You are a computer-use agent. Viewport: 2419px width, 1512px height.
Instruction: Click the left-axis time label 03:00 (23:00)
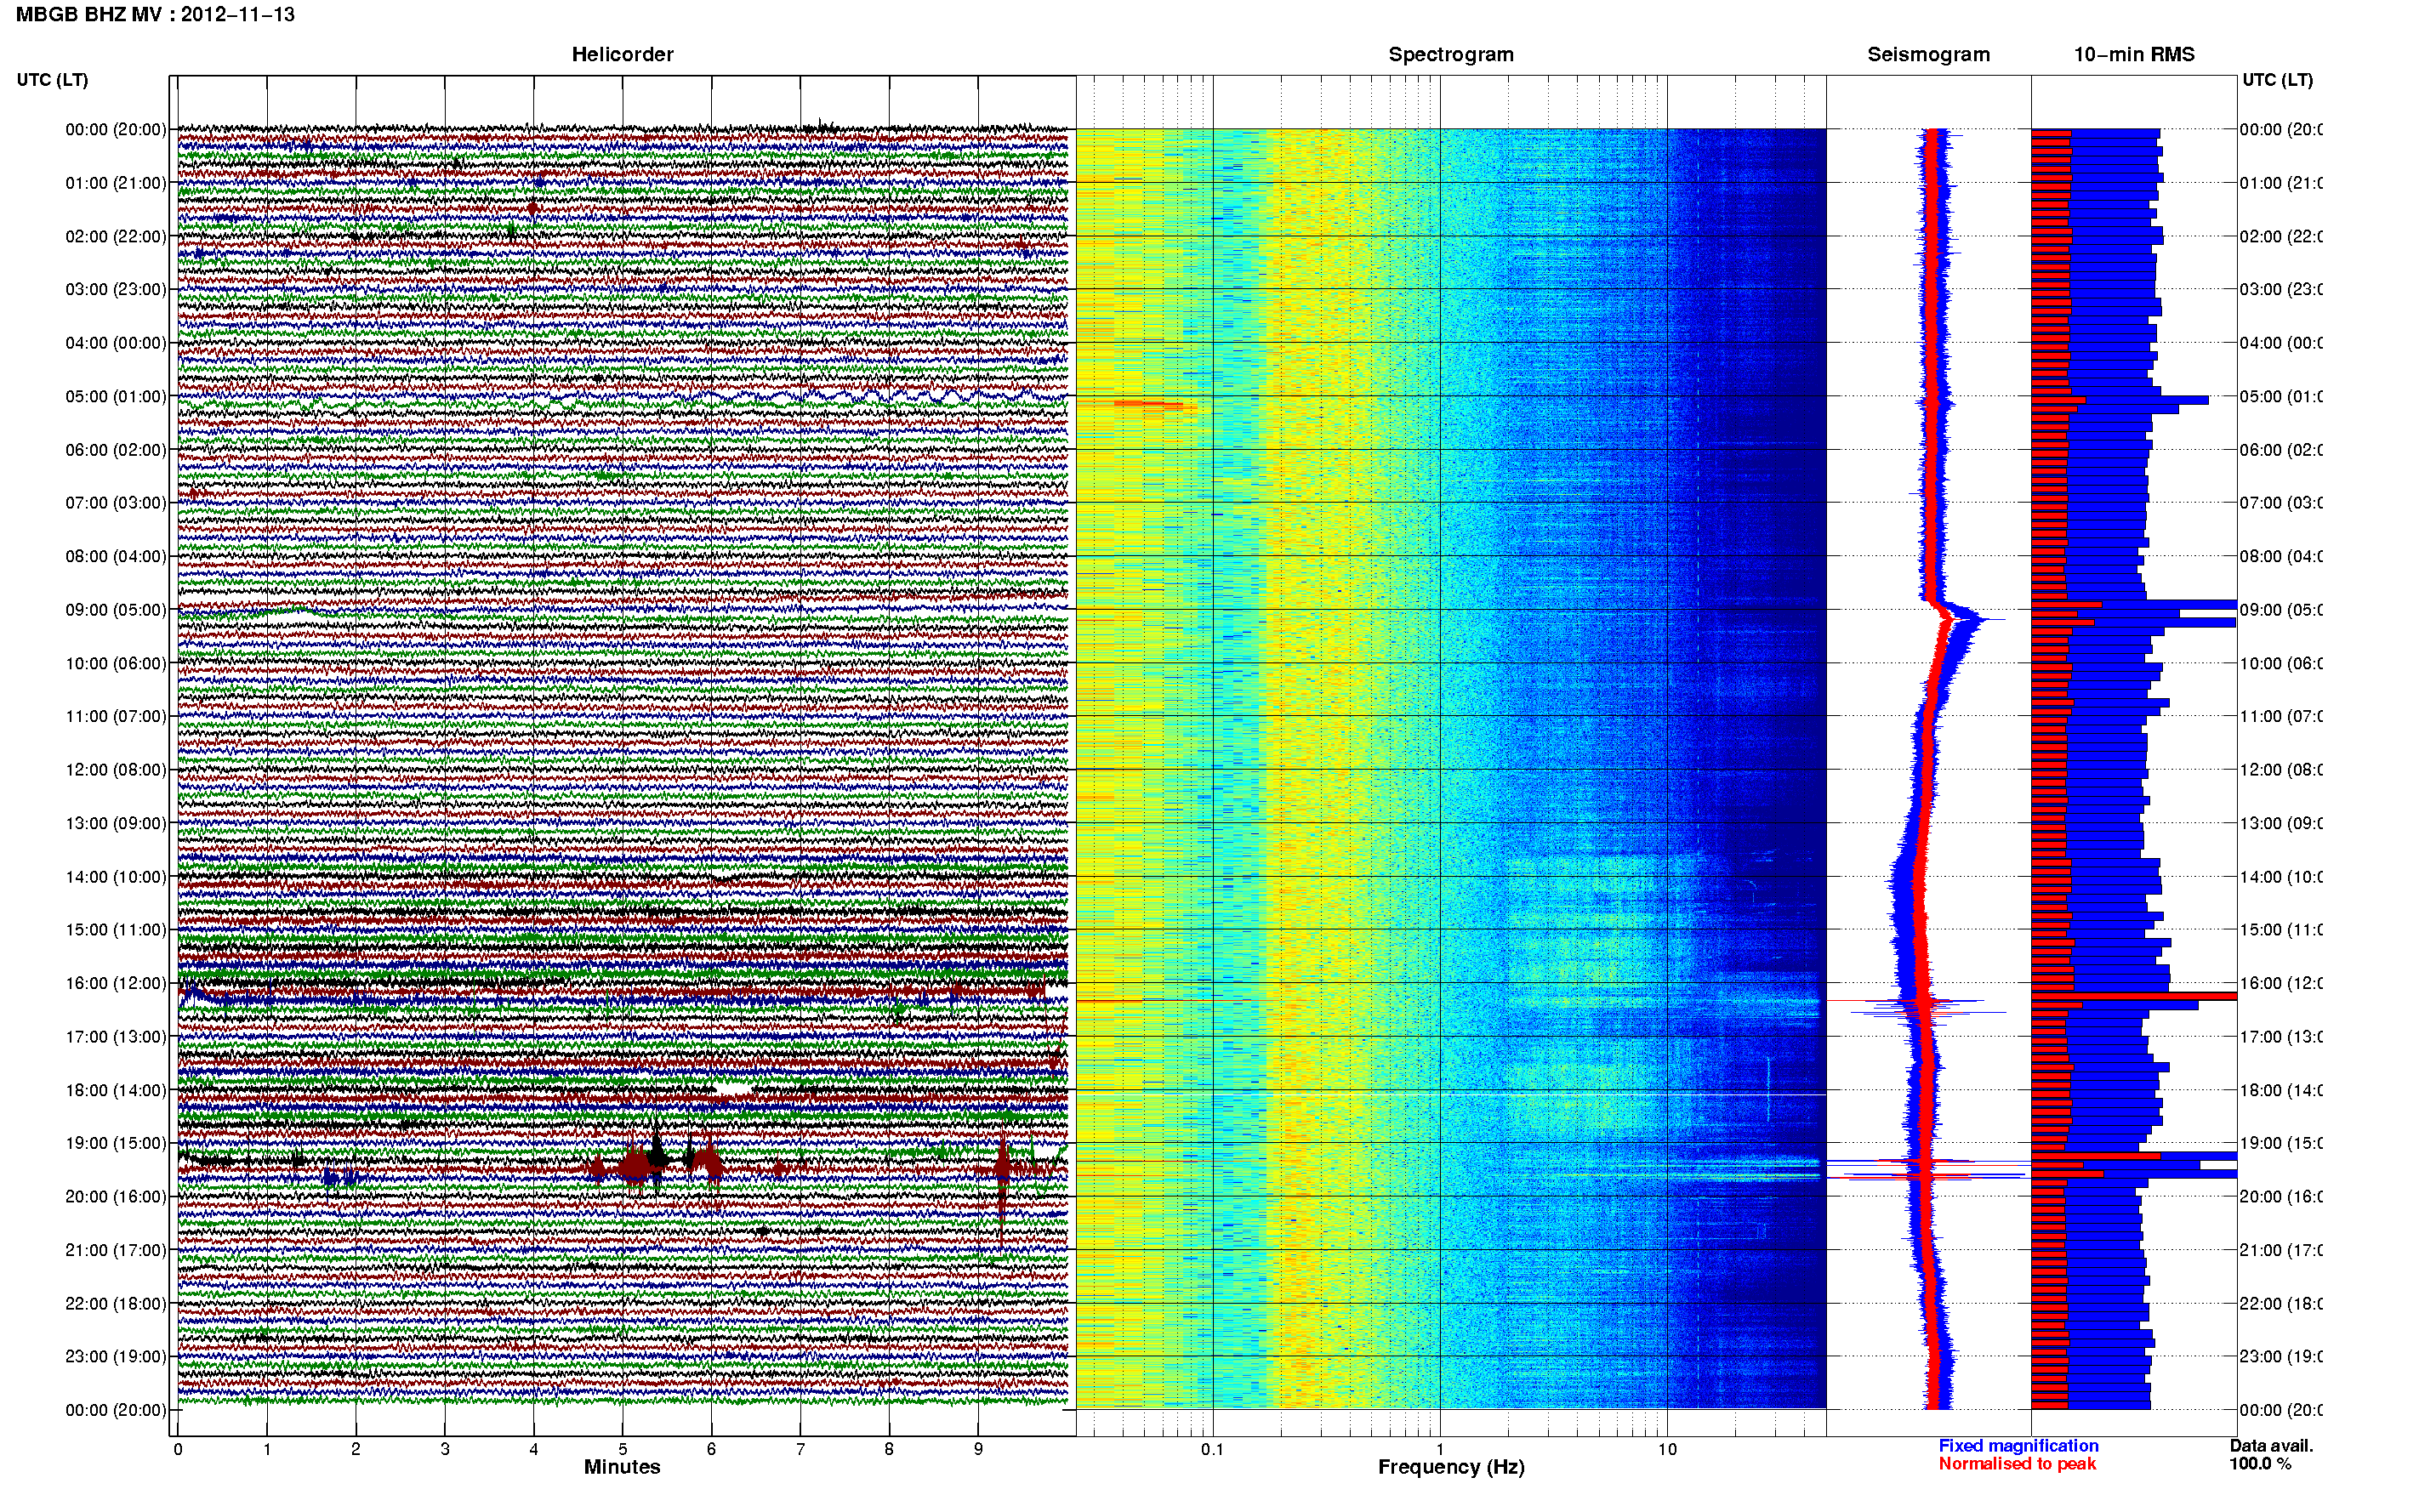(x=116, y=289)
